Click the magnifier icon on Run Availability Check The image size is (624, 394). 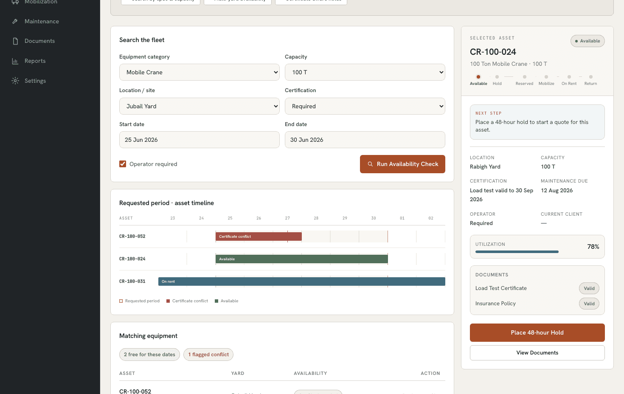(x=370, y=164)
